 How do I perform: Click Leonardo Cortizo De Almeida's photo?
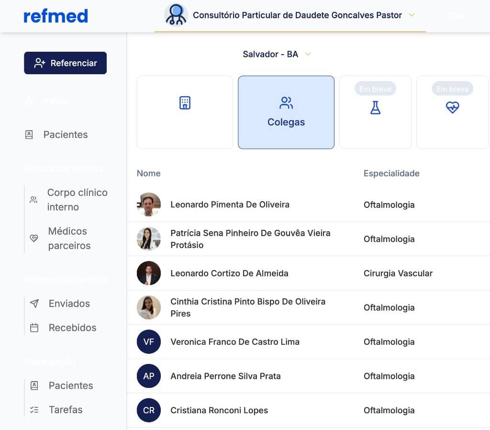point(149,273)
